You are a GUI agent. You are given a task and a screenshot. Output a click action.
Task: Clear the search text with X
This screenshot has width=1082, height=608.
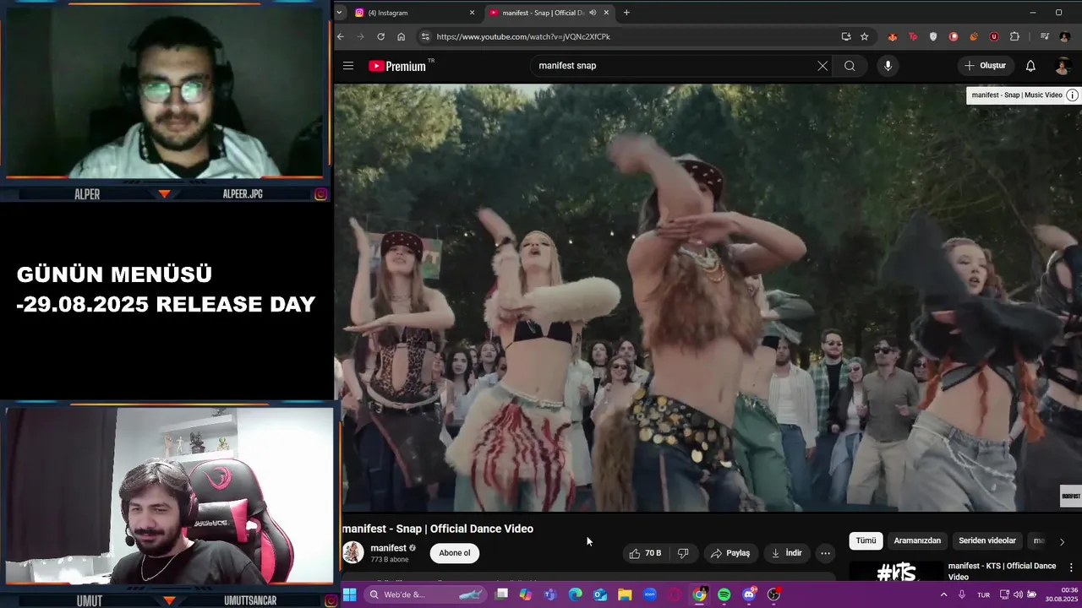pyautogui.click(x=822, y=66)
